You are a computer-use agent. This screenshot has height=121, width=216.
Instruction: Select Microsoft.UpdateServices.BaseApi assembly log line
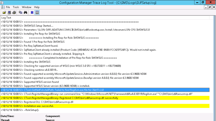click(105, 78)
